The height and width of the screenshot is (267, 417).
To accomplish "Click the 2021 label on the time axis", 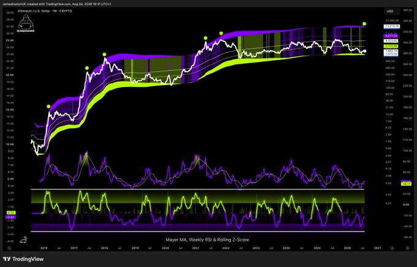I will click(196, 248).
